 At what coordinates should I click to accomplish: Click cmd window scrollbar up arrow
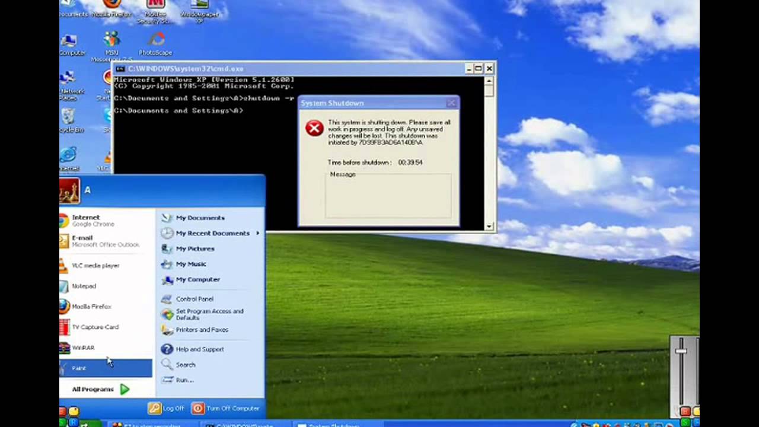tap(489, 81)
